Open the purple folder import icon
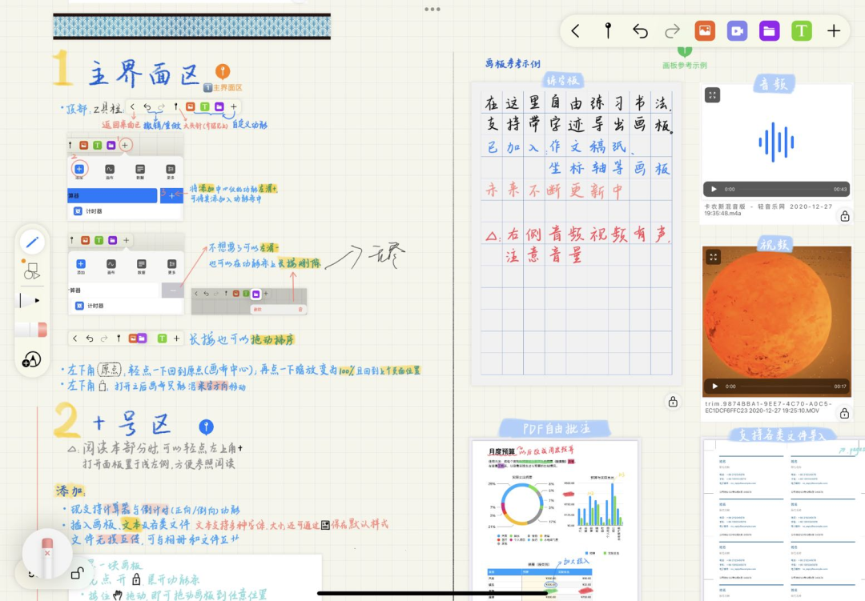The width and height of the screenshot is (865, 601). (770, 30)
